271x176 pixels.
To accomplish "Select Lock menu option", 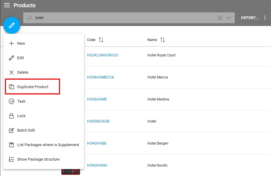I will tap(21, 116).
